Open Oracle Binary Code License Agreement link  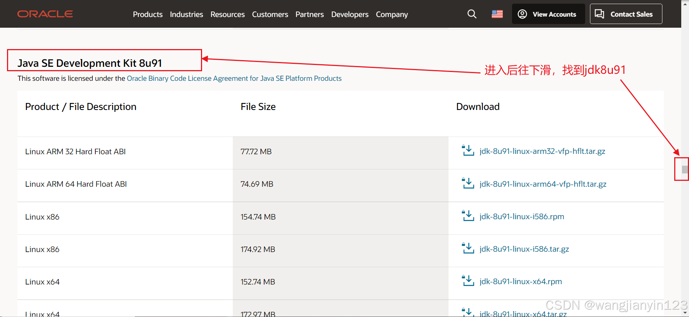234,78
